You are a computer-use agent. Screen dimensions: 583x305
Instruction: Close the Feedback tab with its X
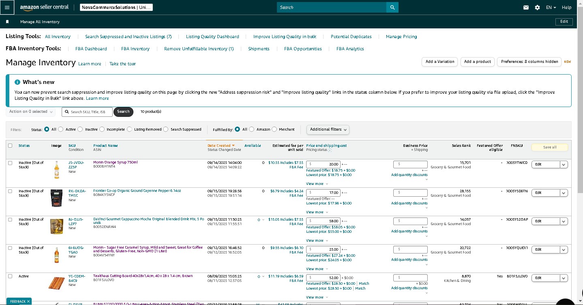pos(28,301)
